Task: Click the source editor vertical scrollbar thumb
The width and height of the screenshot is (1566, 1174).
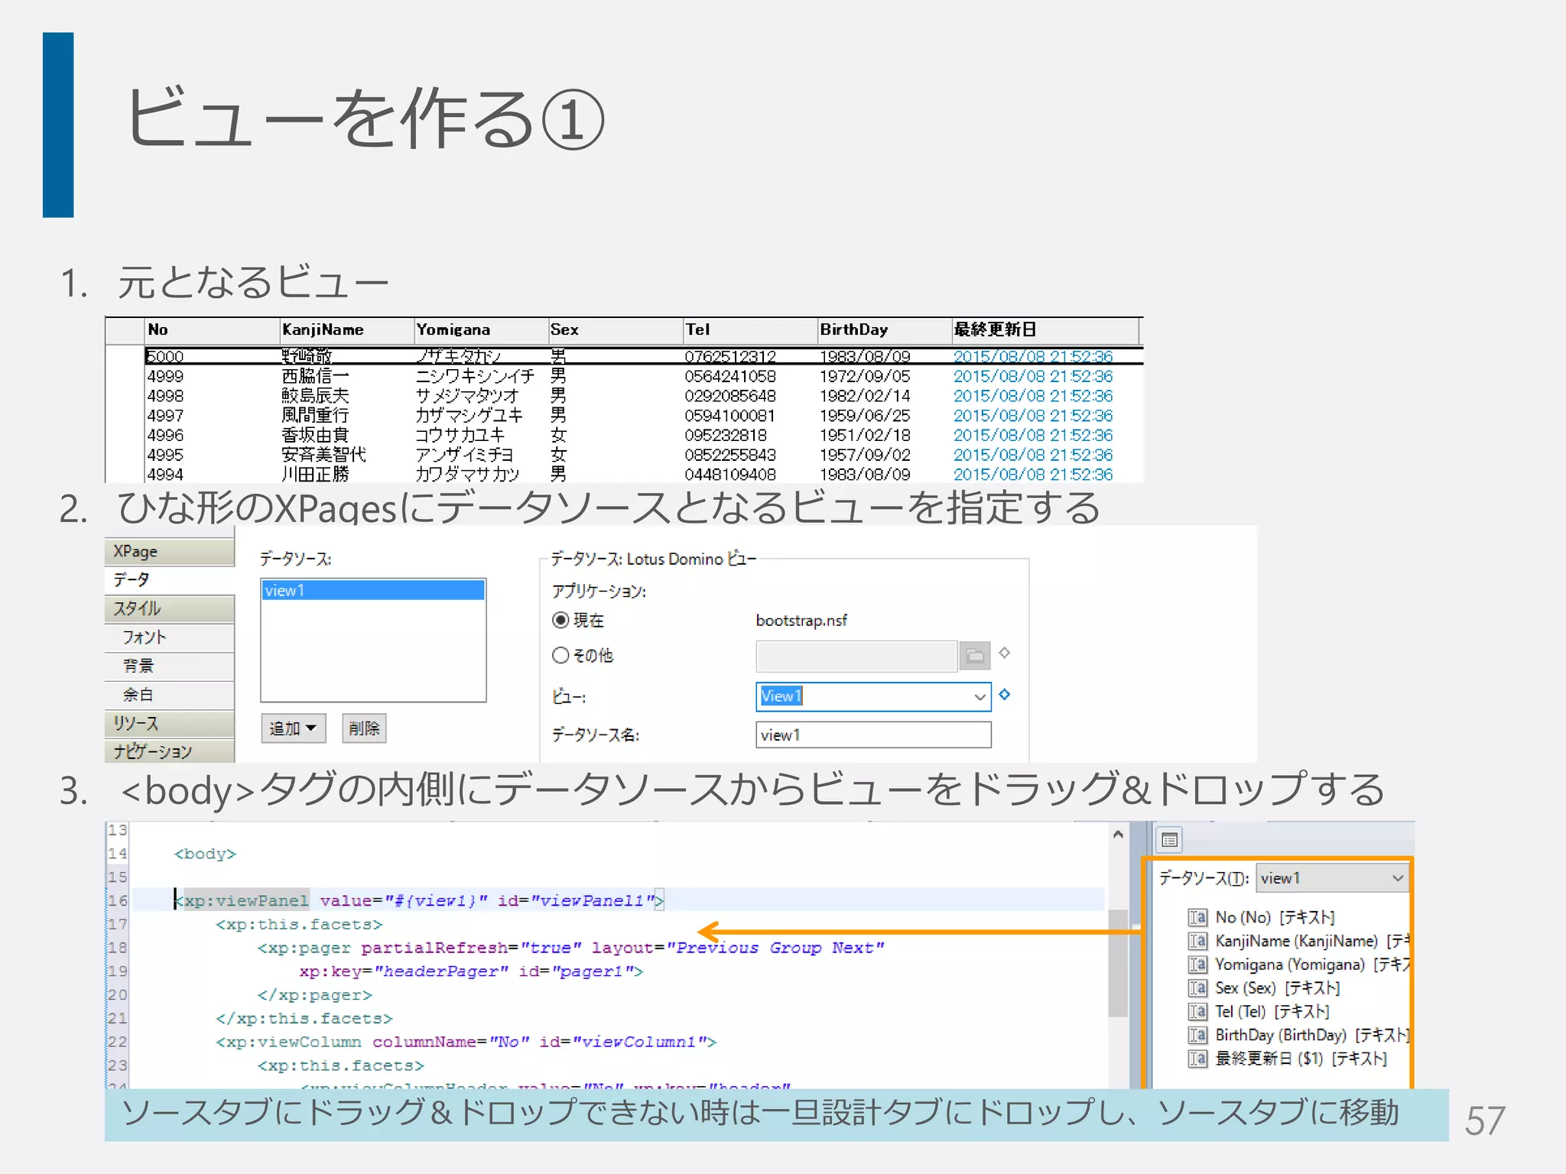Action: 1118,963
